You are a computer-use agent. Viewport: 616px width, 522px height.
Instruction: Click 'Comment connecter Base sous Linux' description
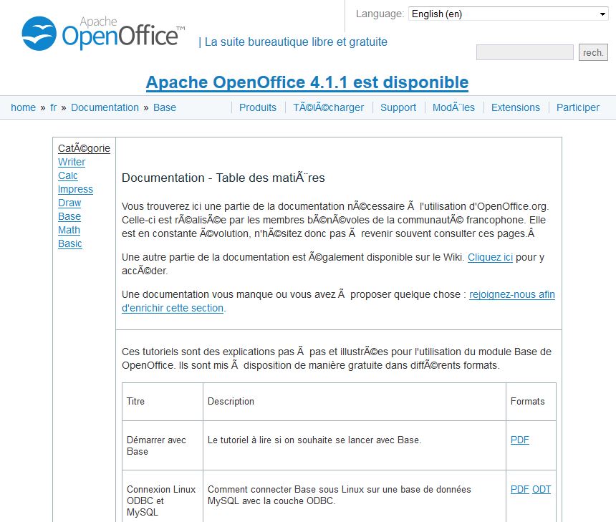point(340,496)
